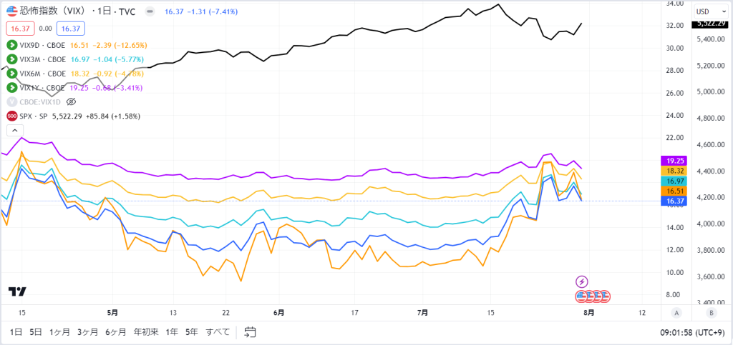Toggle the B scale button

[x=711, y=313]
